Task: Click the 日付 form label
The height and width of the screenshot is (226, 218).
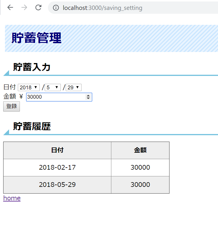Action: [10, 87]
